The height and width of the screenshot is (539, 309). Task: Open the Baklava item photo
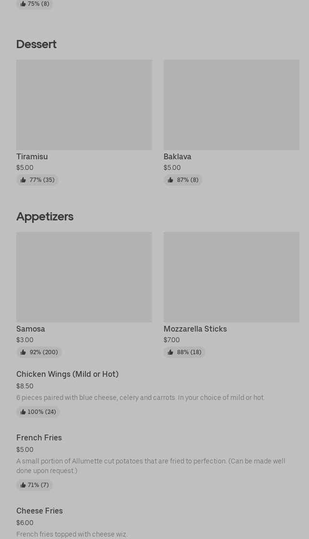click(231, 104)
